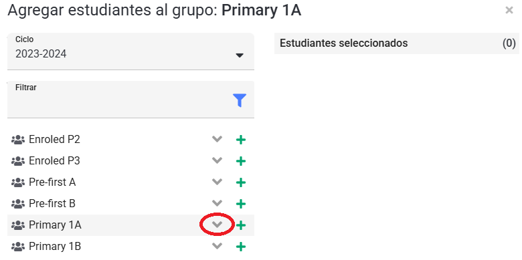
Task: Close the Agregar estudiantes dialog
Action: pyautogui.click(x=509, y=10)
